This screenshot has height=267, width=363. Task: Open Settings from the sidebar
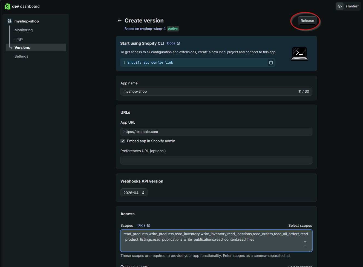[21, 56]
